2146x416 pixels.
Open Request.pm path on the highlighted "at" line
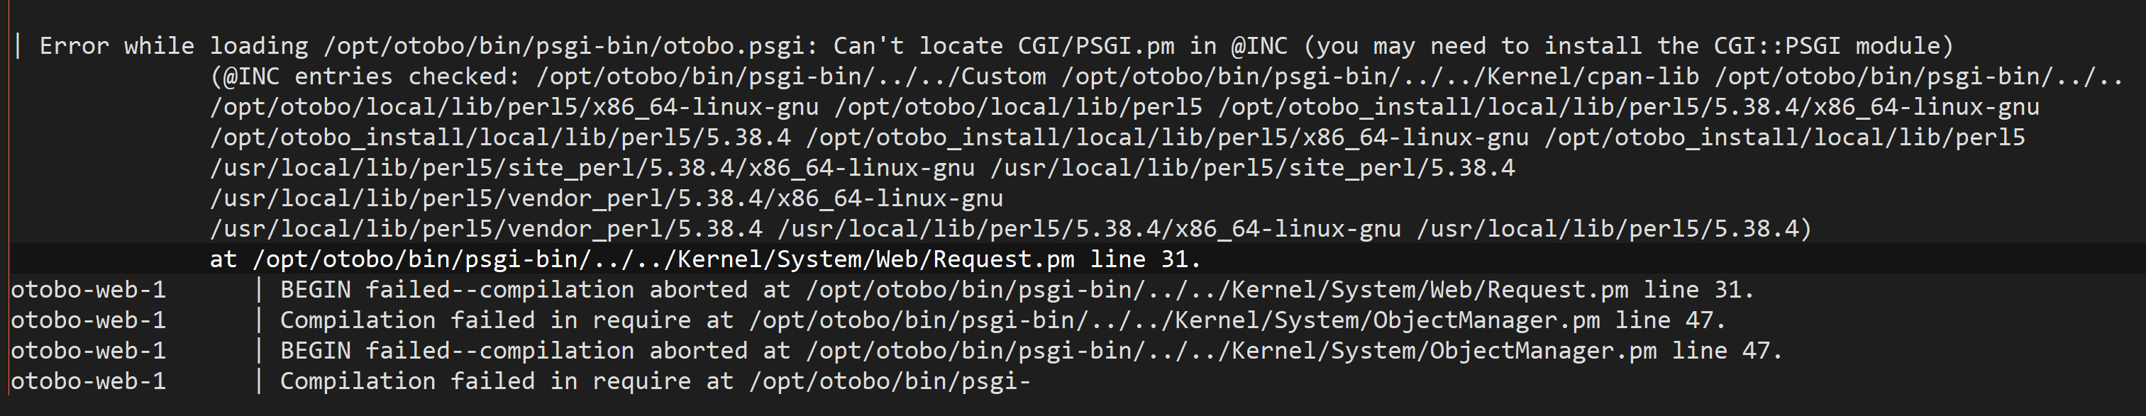coord(663,259)
